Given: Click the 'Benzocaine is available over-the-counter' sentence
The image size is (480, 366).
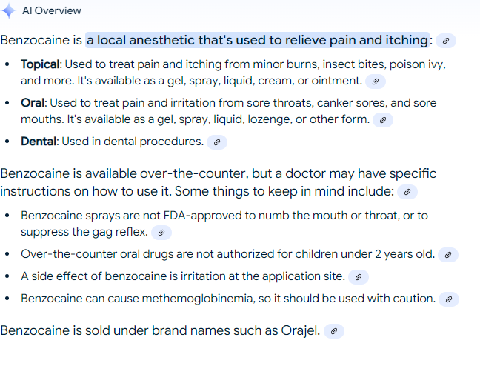Looking at the screenshot, I should 124,174.
